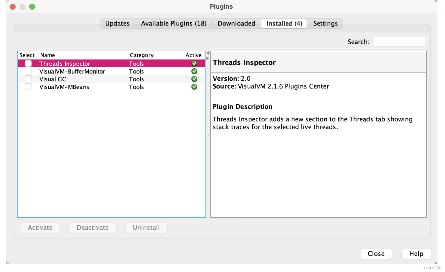Click the green zoom window button
Viewport: 445px width, 272px height.
32,7
